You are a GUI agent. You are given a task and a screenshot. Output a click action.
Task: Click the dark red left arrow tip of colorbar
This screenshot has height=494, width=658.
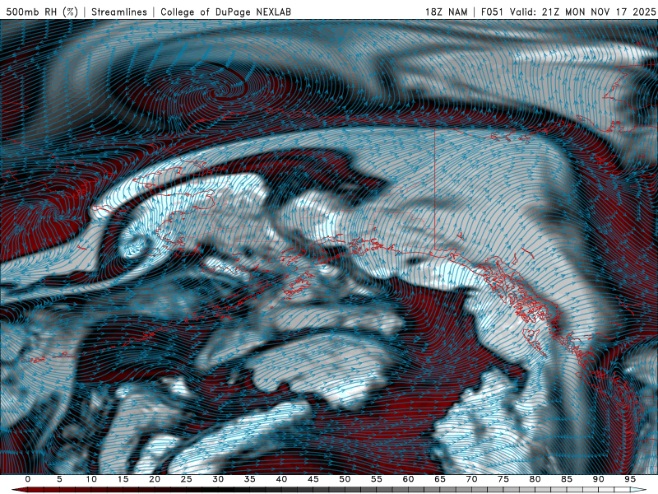pos(19,490)
